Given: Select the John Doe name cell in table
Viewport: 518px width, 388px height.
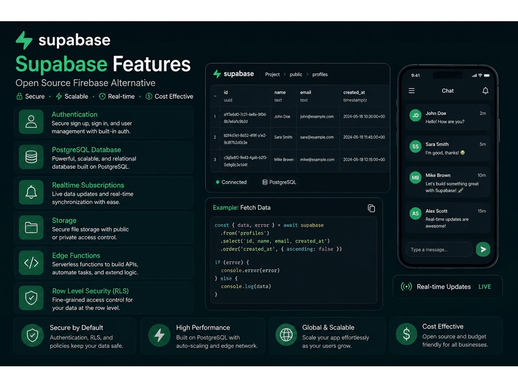Looking at the screenshot, I should 282,116.
